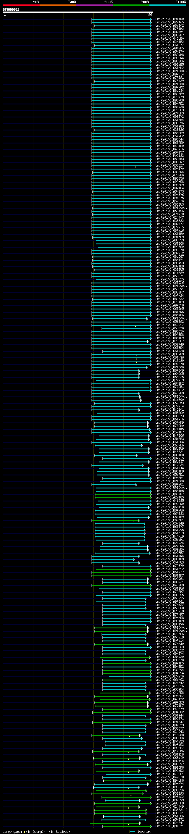Click the hit label UniRef100_A5BZY0

[169, 328]
